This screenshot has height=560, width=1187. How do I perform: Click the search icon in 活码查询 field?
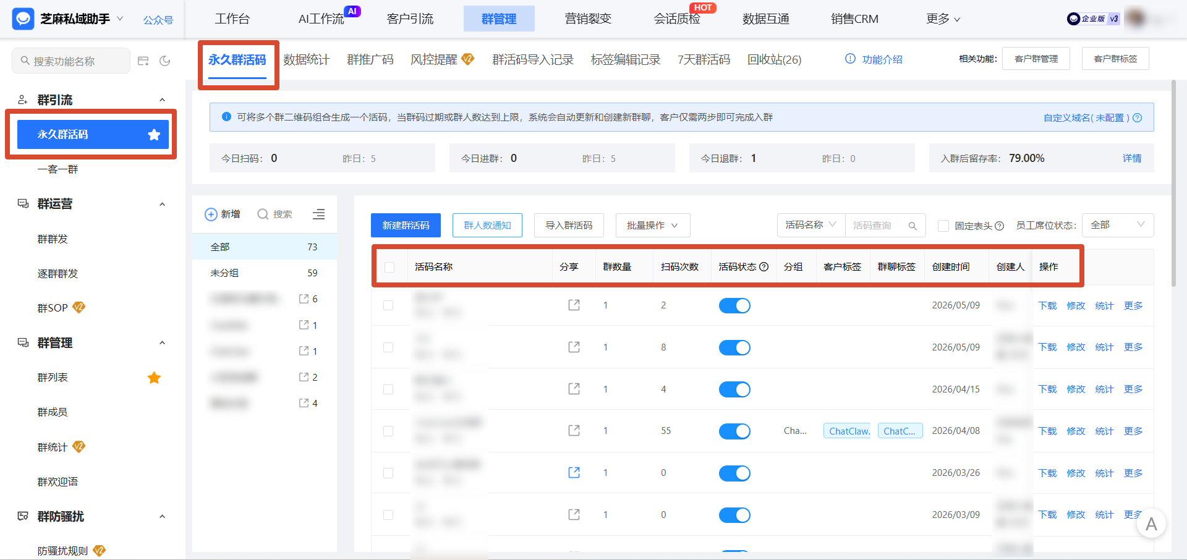[913, 226]
